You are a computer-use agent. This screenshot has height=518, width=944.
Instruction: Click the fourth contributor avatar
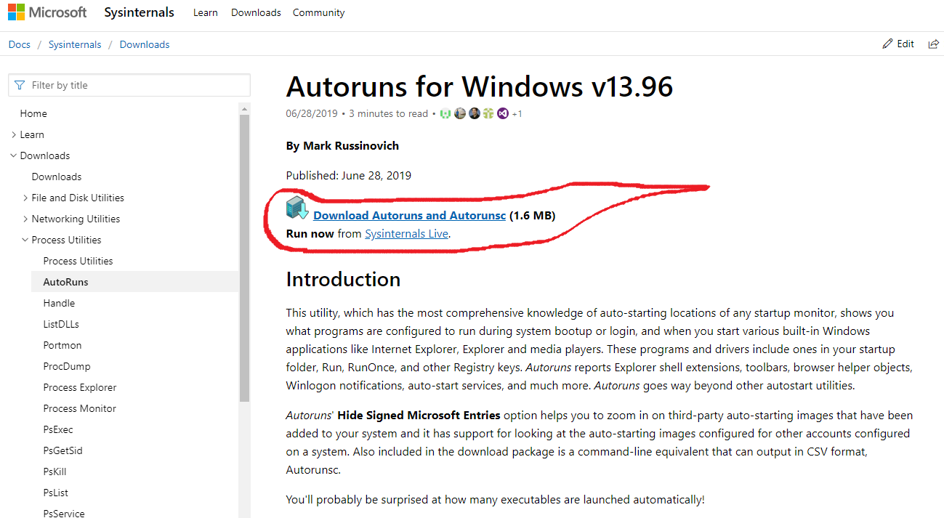point(488,113)
